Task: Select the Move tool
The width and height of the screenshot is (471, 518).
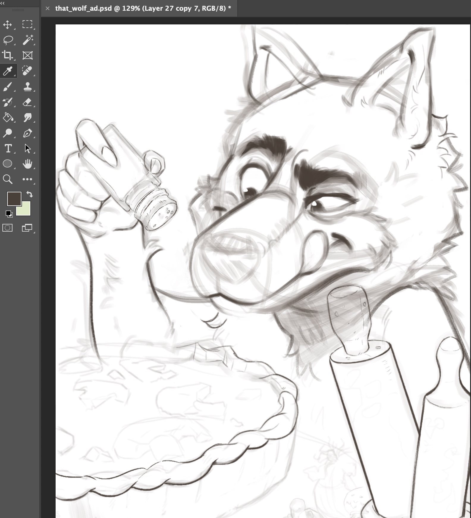Action: (7, 24)
